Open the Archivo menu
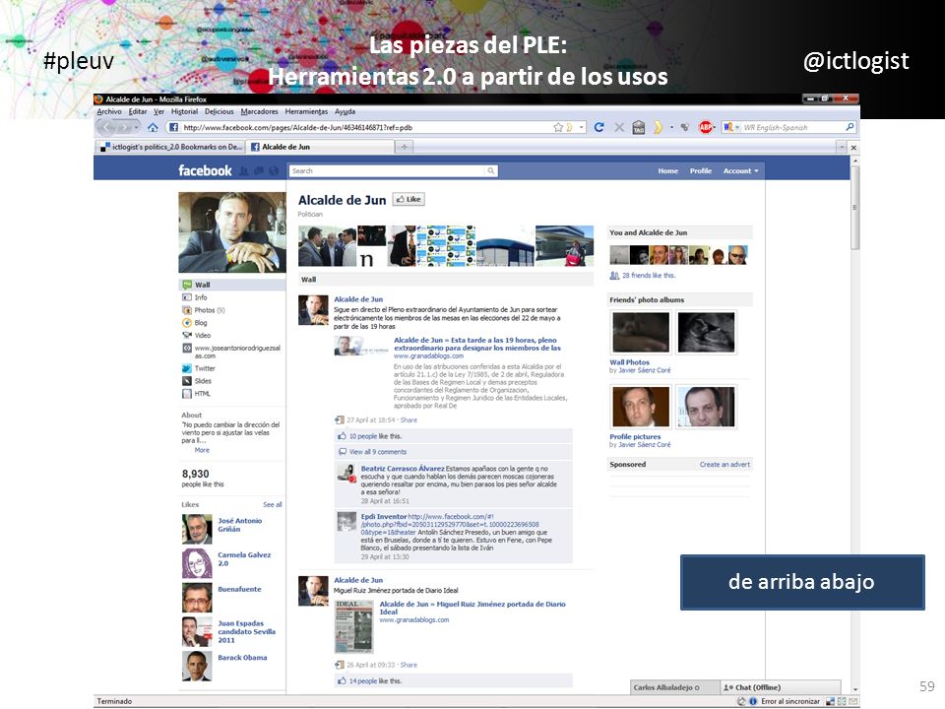Image resolution: width=945 pixels, height=709 pixels. [x=109, y=111]
